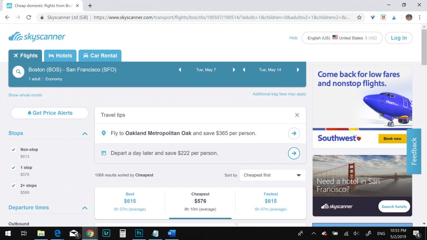Image resolution: width=427 pixels, height=240 pixels.
Task: Click arrow for depart a day later tip
Action: click(294, 153)
